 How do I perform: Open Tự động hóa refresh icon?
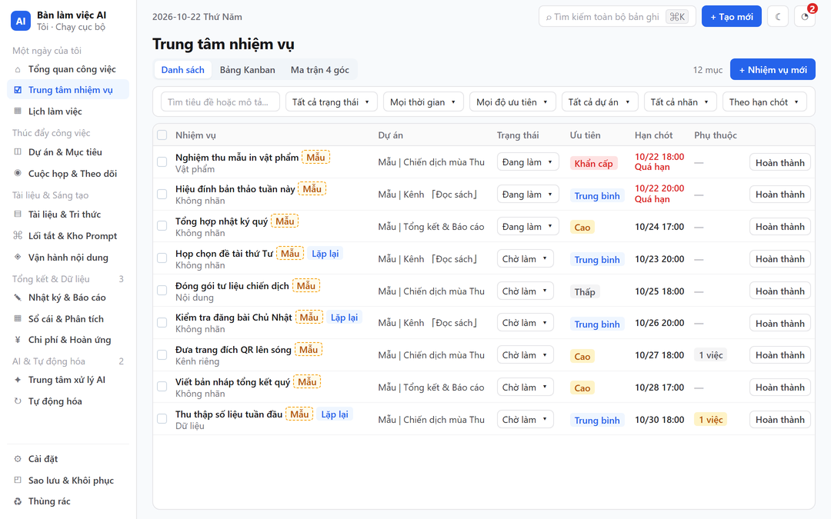pyautogui.click(x=18, y=401)
